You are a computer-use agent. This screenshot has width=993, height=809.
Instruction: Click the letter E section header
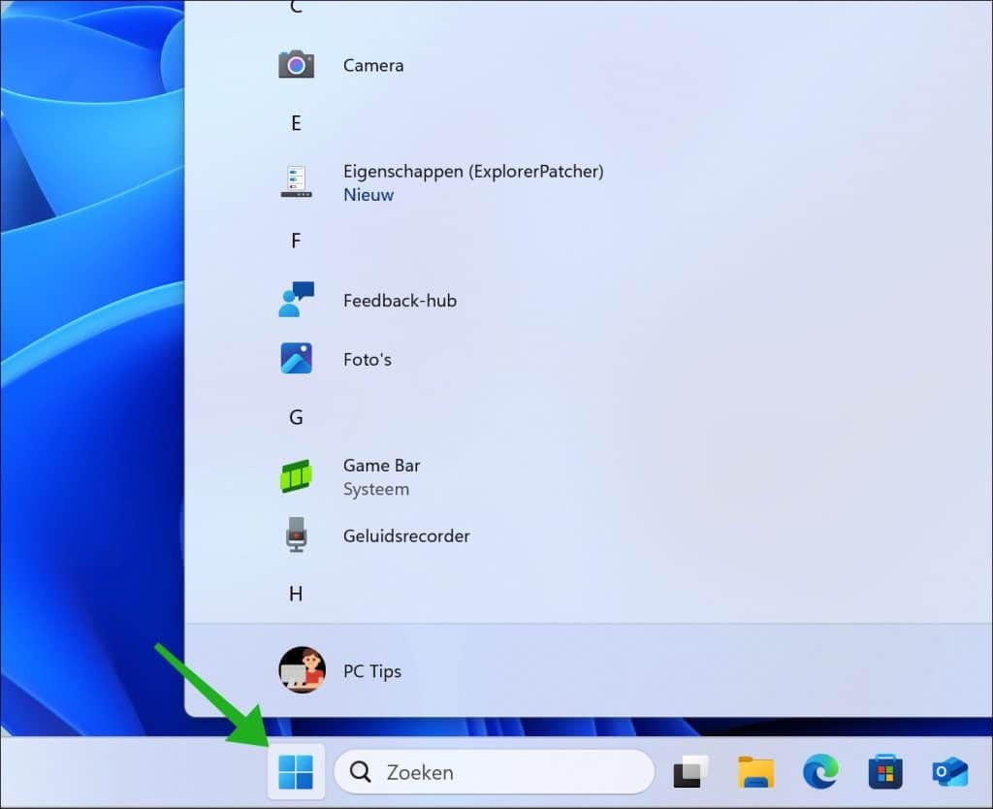click(x=296, y=123)
